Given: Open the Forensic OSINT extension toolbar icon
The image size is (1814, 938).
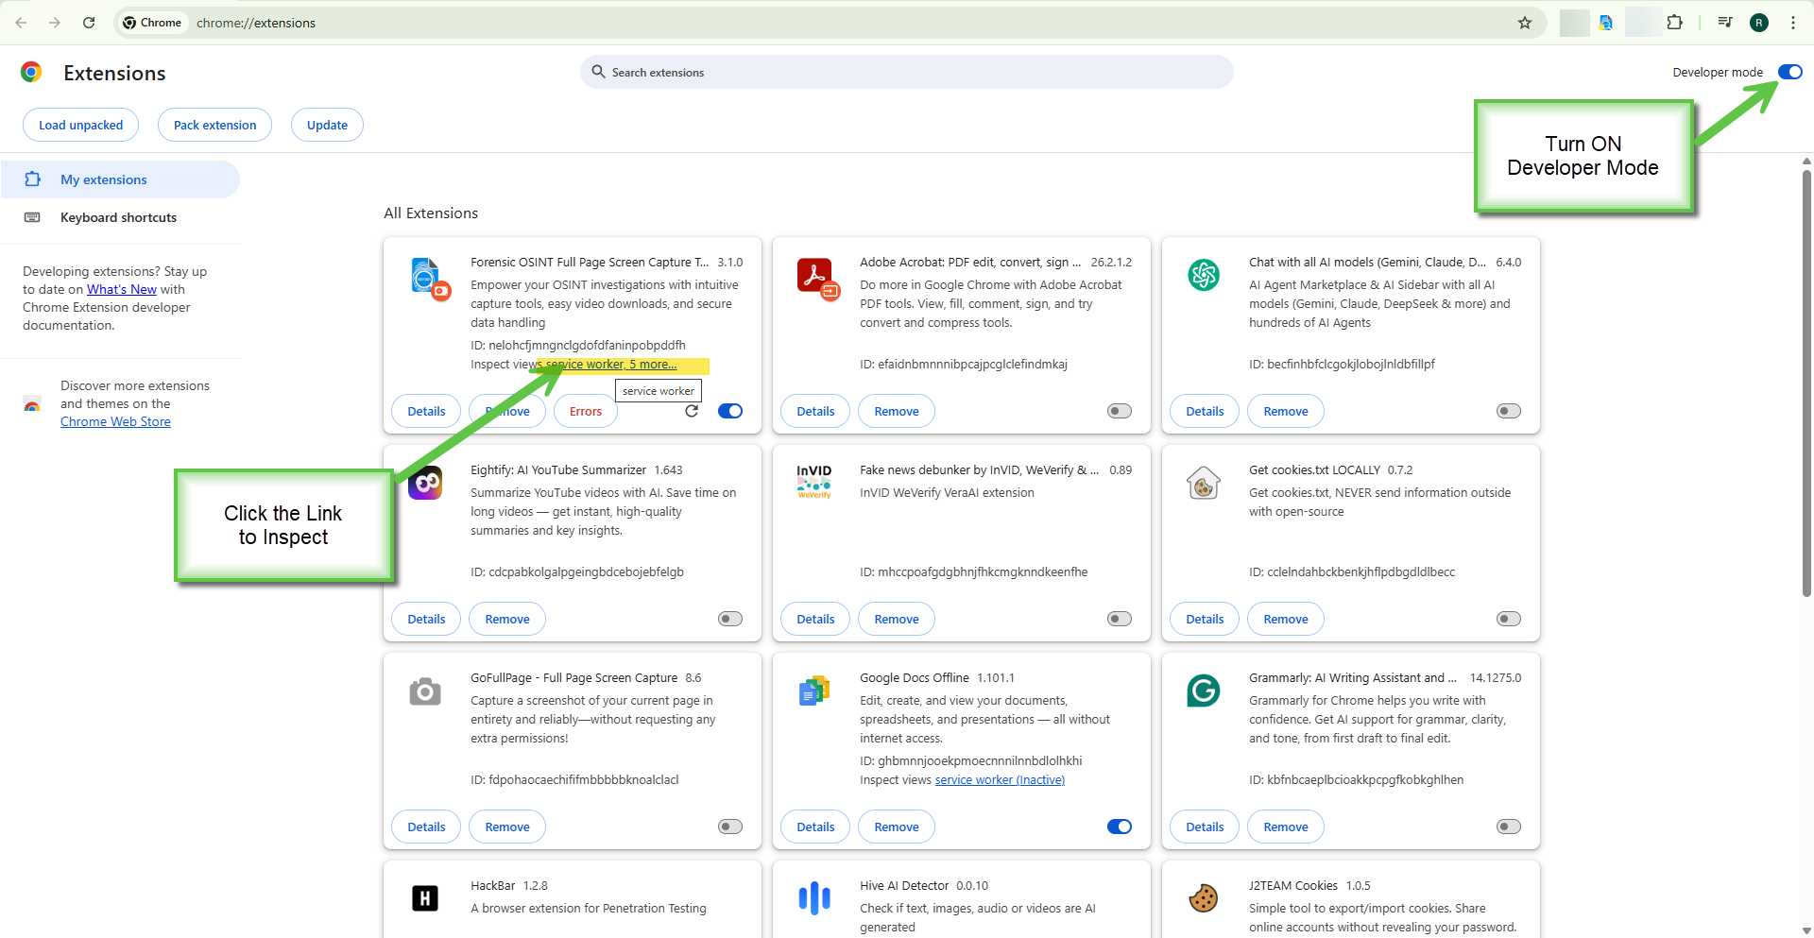Looking at the screenshot, I should coord(1606,23).
